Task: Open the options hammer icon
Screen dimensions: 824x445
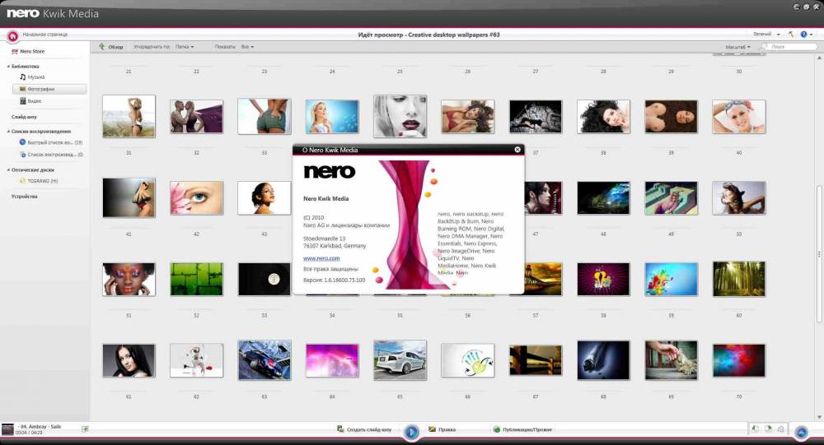Action: point(790,34)
